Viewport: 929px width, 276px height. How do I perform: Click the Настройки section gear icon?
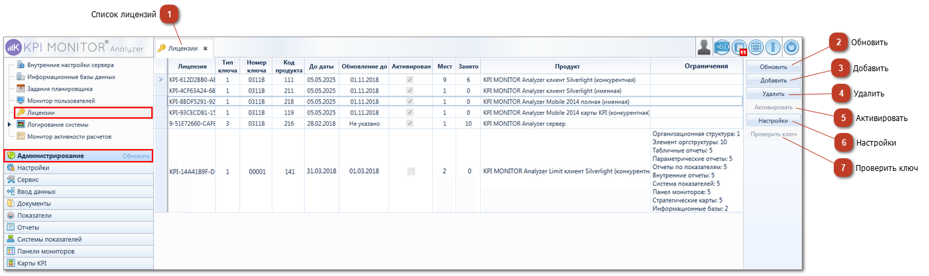pos(11,168)
